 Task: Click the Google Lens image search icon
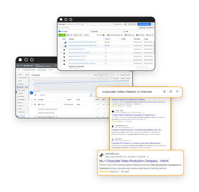coord(171,92)
